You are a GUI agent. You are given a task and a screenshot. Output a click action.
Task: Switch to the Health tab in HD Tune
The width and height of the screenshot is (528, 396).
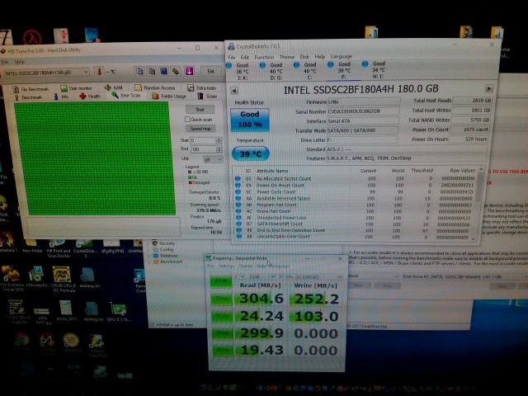pos(90,96)
